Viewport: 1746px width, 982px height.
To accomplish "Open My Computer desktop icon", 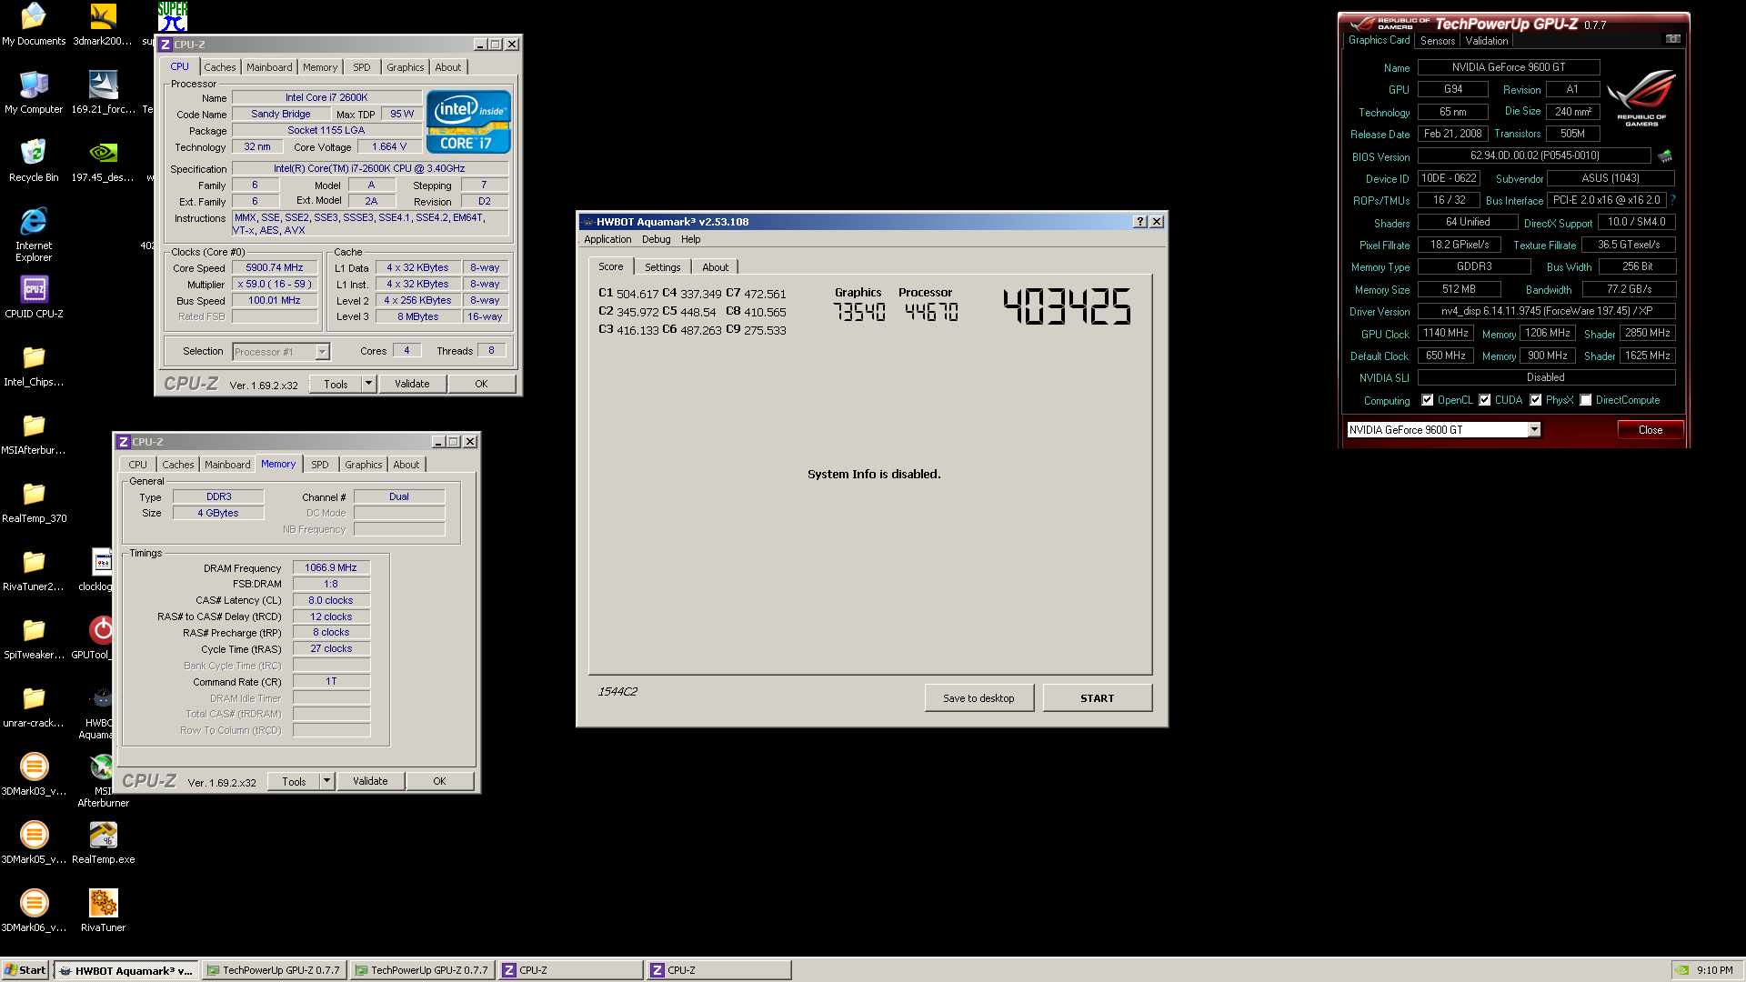I will pyautogui.click(x=34, y=93).
